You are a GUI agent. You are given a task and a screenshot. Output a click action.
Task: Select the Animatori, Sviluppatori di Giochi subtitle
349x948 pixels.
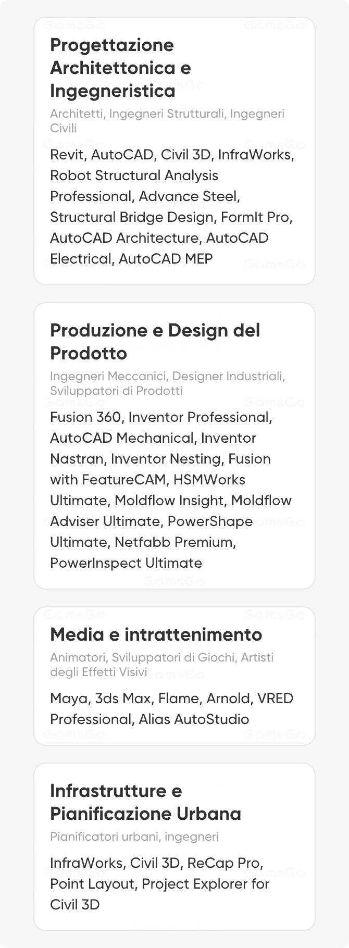click(x=161, y=664)
